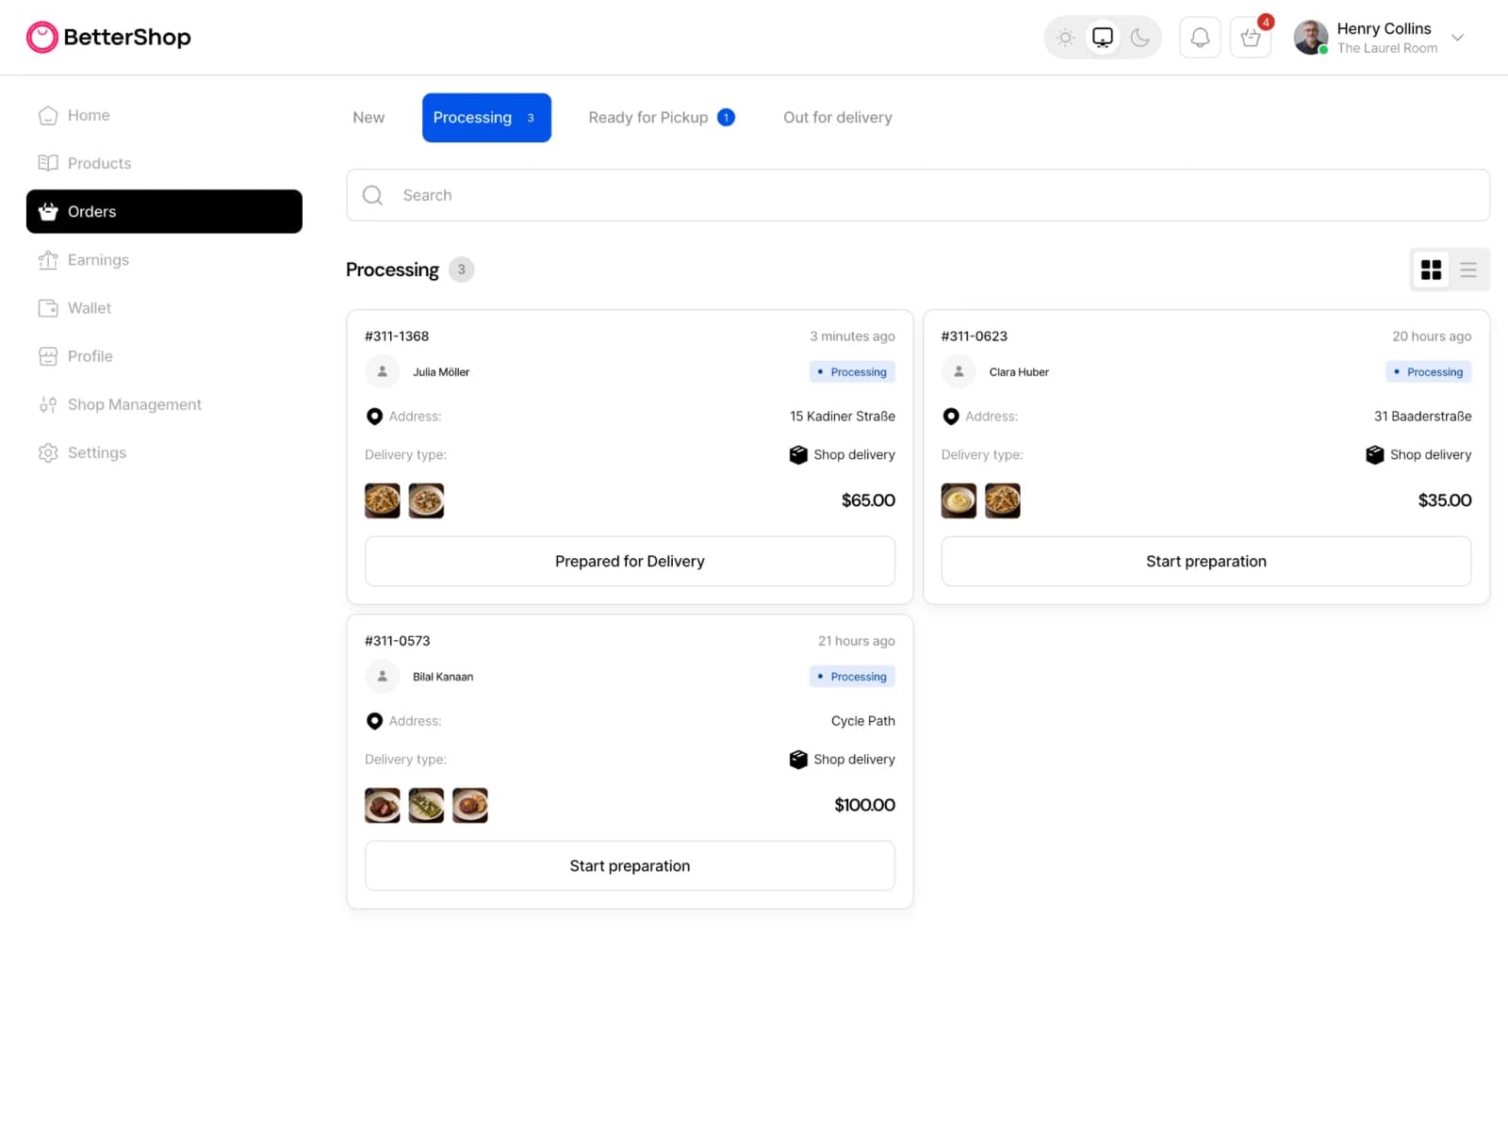The image size is (1508, 1131).
Task: Switch to grid view layout
Action: pos(1431,270)
